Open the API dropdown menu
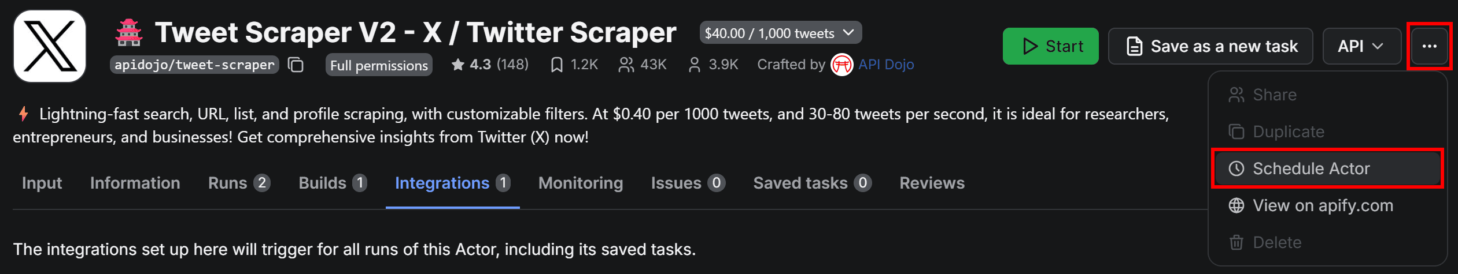This screenshot has width=1458, height=274. (1361, 46)
